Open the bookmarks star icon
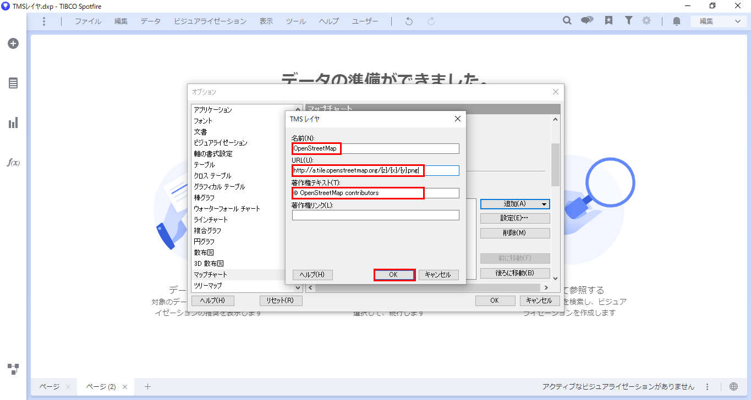The height and width of the screenshot is (400, 751). [x=609, y=21]
